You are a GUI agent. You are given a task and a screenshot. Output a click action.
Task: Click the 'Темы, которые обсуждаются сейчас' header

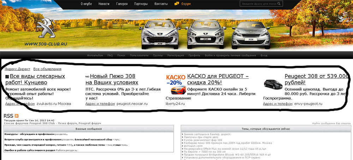pos(266,129)
